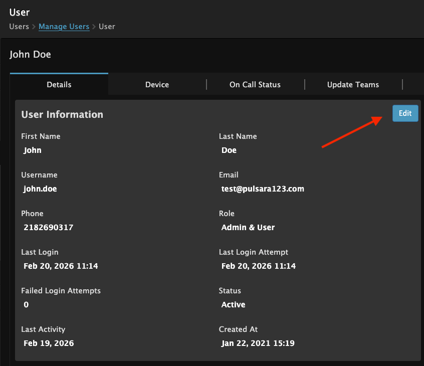Viewport: 424px width, 366px height.
Task: Click the Created At date value
Action: (258, 343)
